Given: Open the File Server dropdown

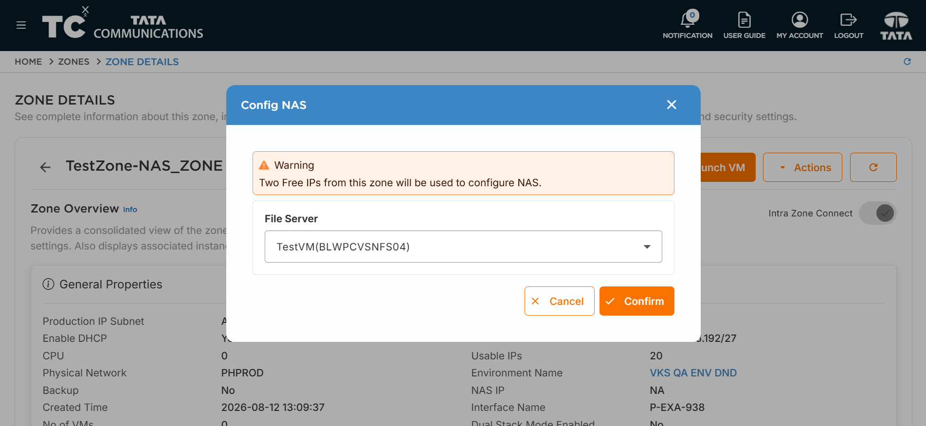Looking at the screenshot, I should point(463,247).
